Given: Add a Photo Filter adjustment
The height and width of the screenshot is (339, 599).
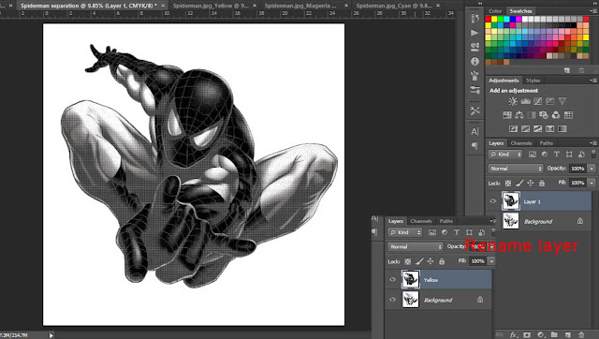Looking at the screenshot, I should click(x=544, y=115).
